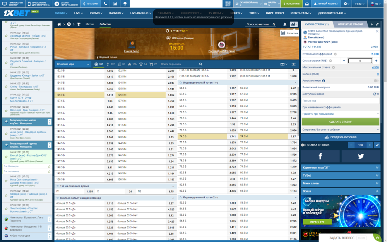This screenshot has width=387, height=242.
Task: Expand the Мини слоты panel
Action: [x=340, y=184]
